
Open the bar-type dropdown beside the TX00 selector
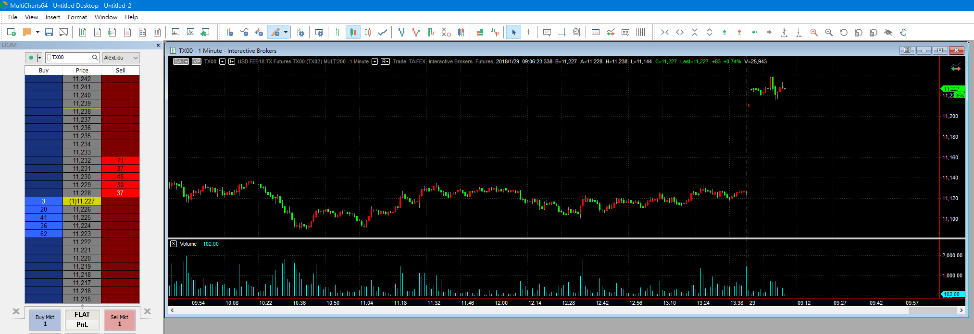click(231, 61)
